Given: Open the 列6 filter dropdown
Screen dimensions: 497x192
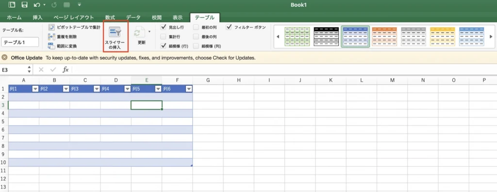Looking at the screenshot, I should click(189, 89).
